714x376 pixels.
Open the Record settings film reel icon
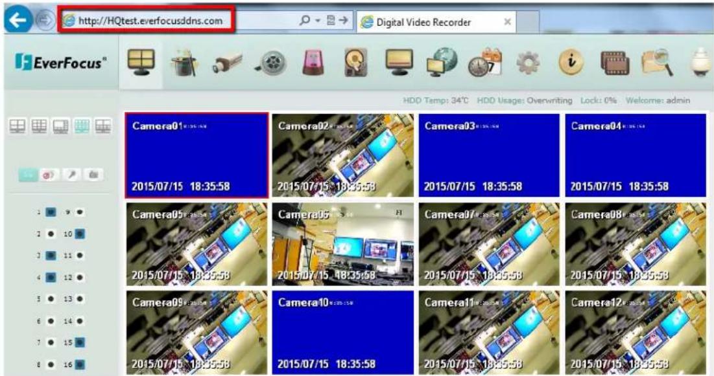point(270,63)
